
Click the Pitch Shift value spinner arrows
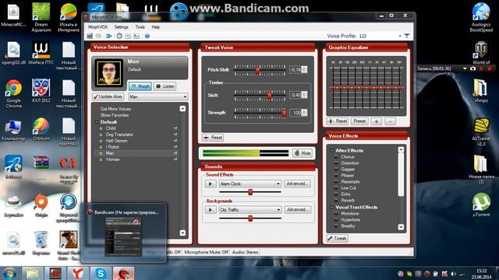305,69
